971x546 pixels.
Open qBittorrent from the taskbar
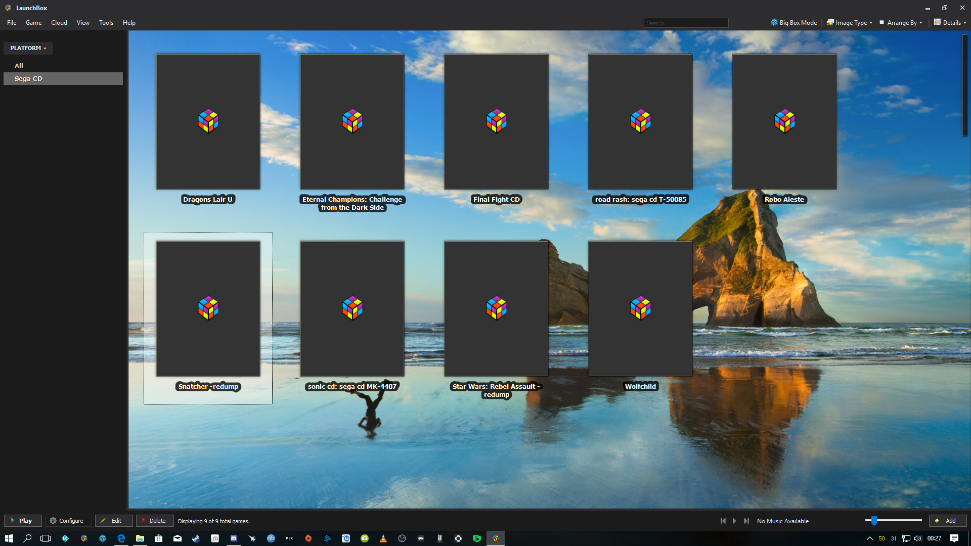point(271,538)
